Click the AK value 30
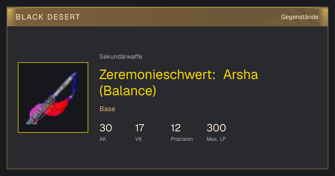 [x=106, y=128]
